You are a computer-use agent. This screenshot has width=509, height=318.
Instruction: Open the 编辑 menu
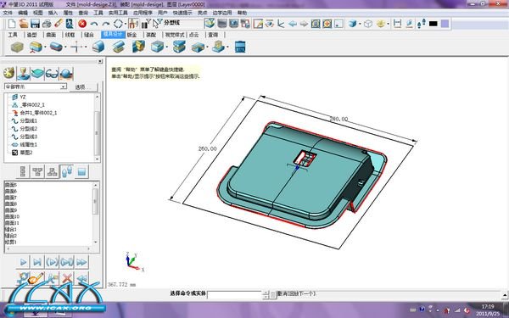23,13
